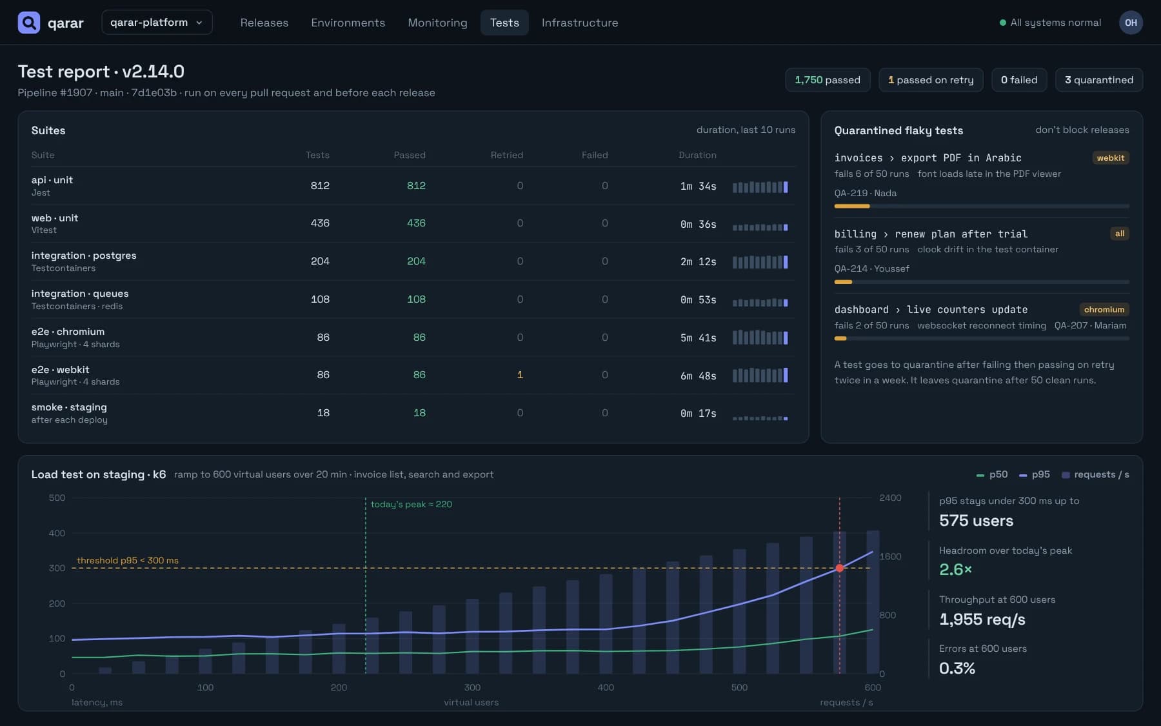Click the 575 users metric

976,521
